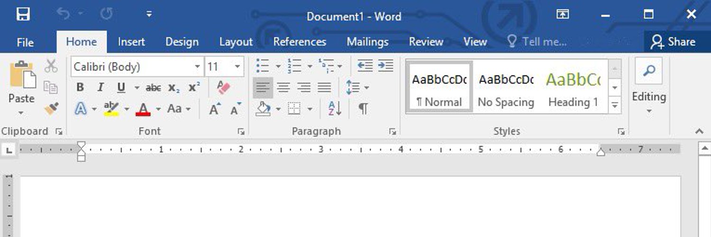Click Text Effects glowing A icon
The width and height of the screenshot is (711, 237).
pos(81,109)
